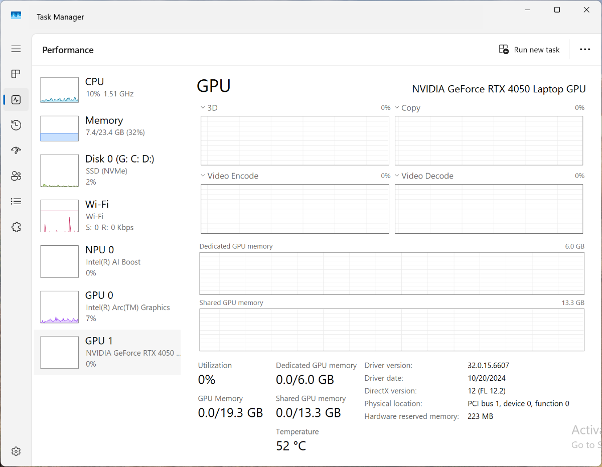The image size is (602, 467).
Task: Switch to the Users page icon
Action: pyautogui.click(x=16, y=176)
